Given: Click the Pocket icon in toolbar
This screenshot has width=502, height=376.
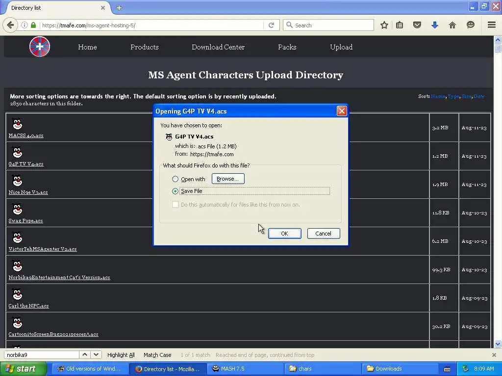Looking at the screenshot, I should [417, 25].
